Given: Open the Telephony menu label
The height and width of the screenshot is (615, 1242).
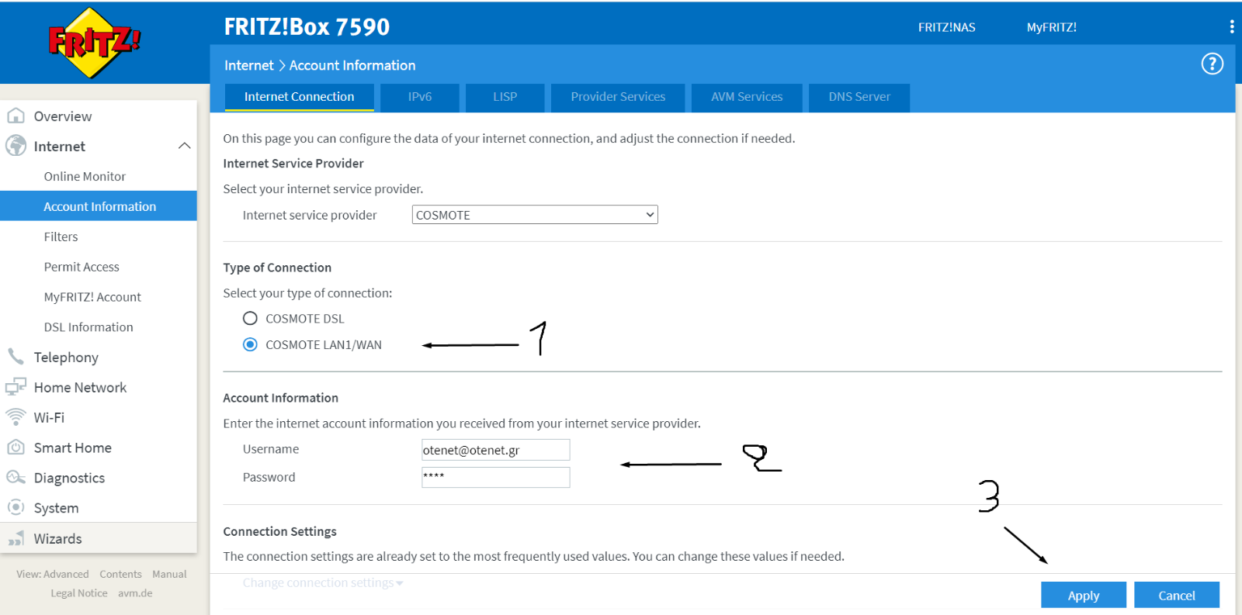Looking at the screenshot, I should click(66, 358).
